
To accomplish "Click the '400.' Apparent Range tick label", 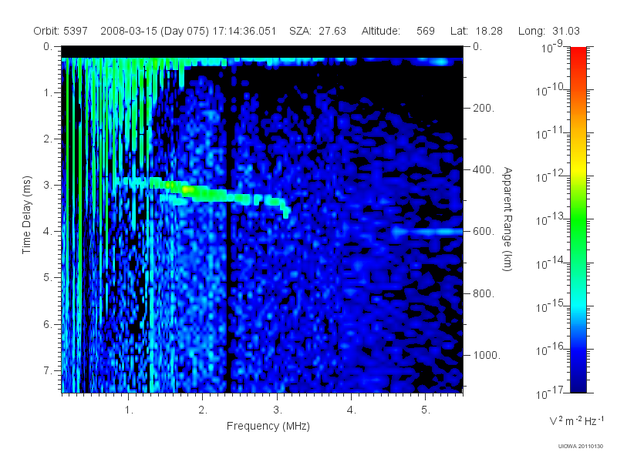I will pos(484,169).
